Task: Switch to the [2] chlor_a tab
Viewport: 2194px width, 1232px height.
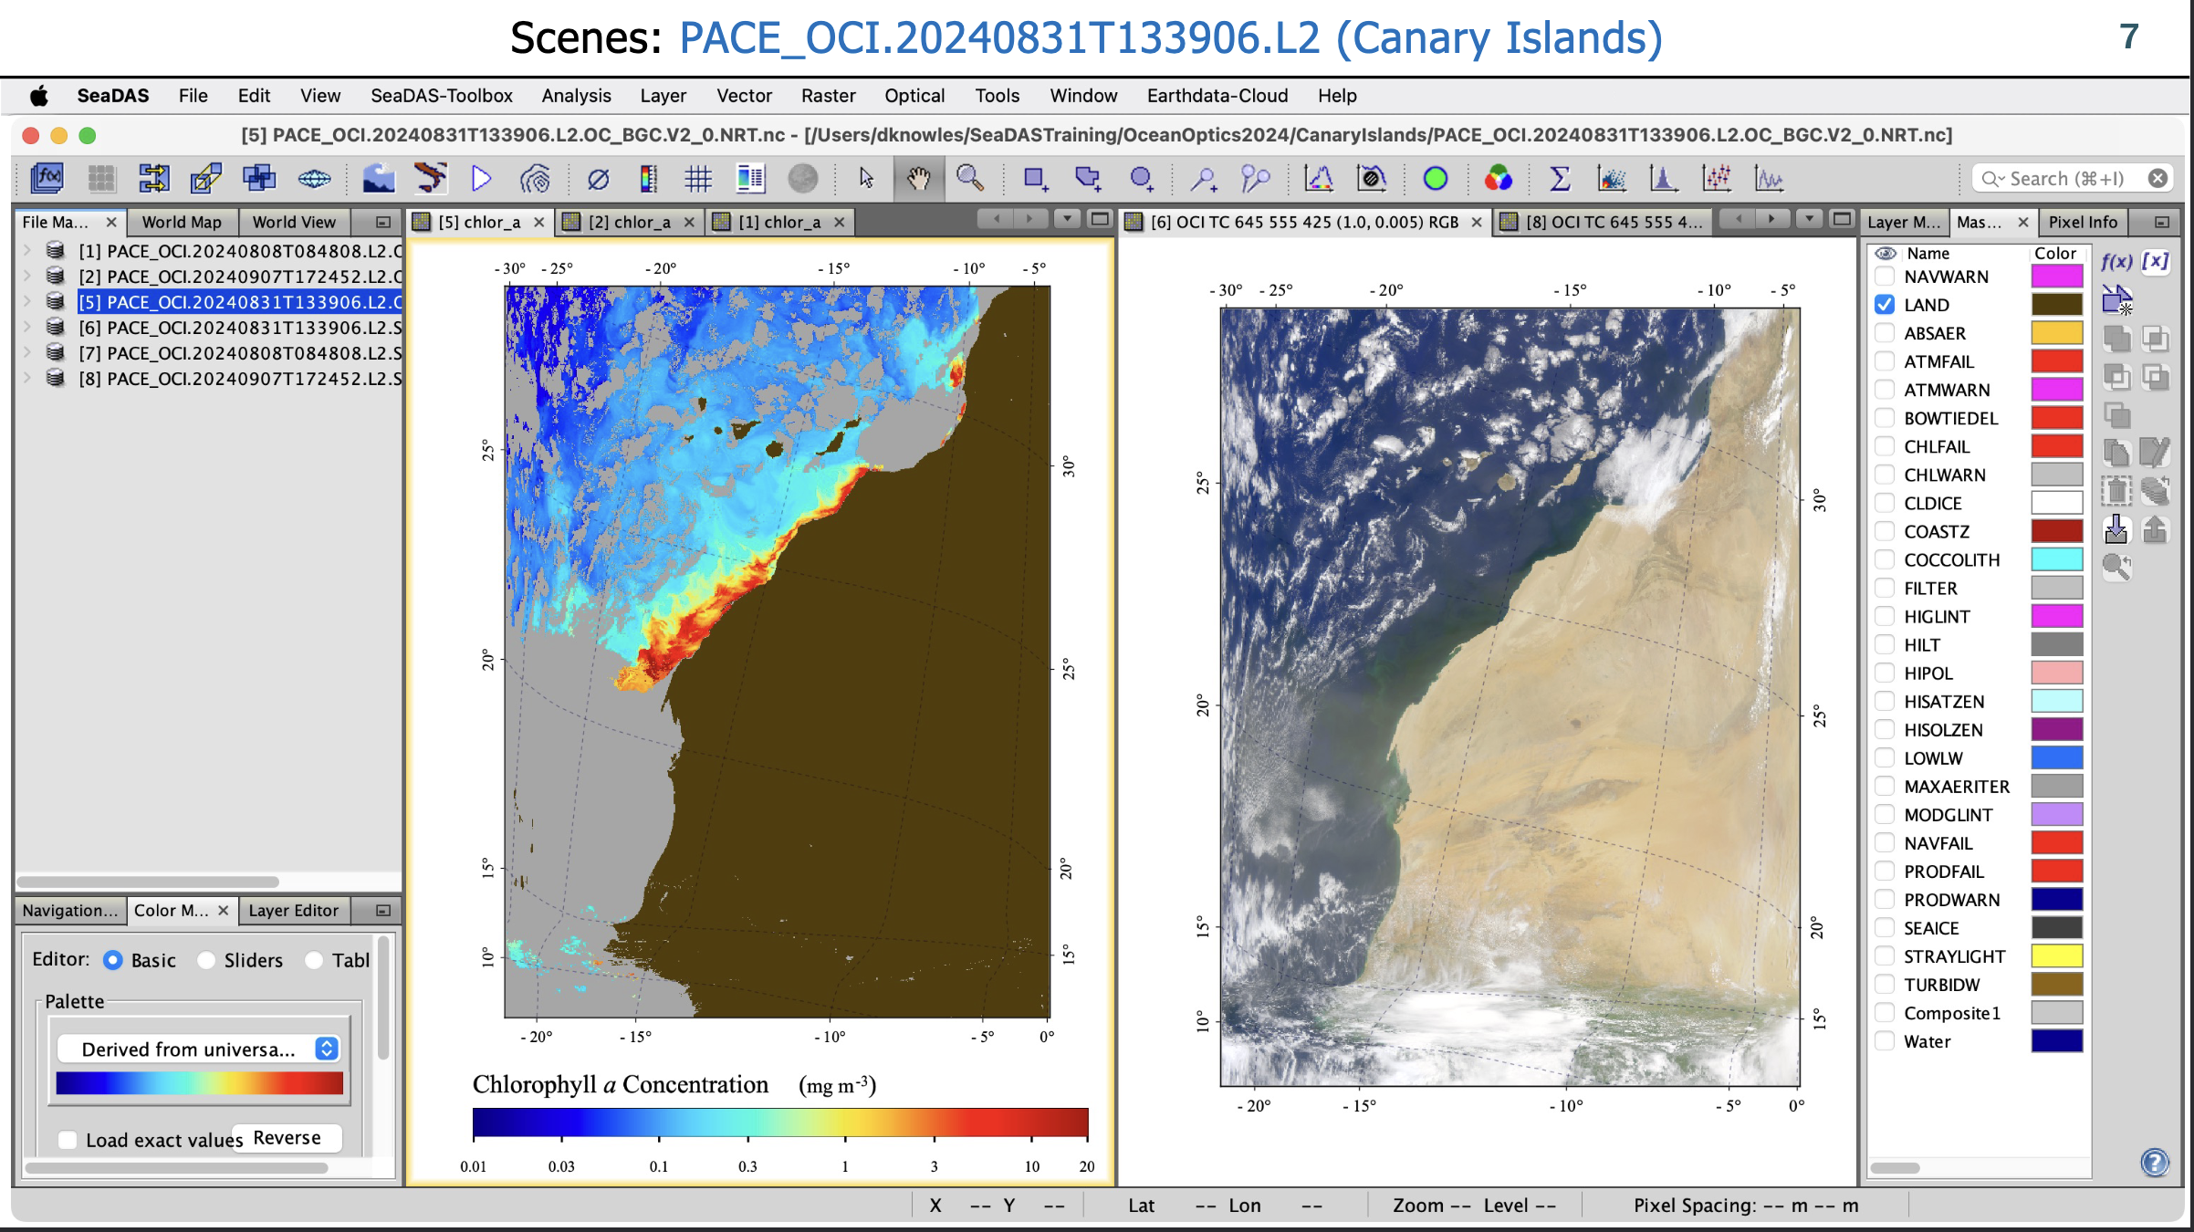Action: click(x=629, y=222)
